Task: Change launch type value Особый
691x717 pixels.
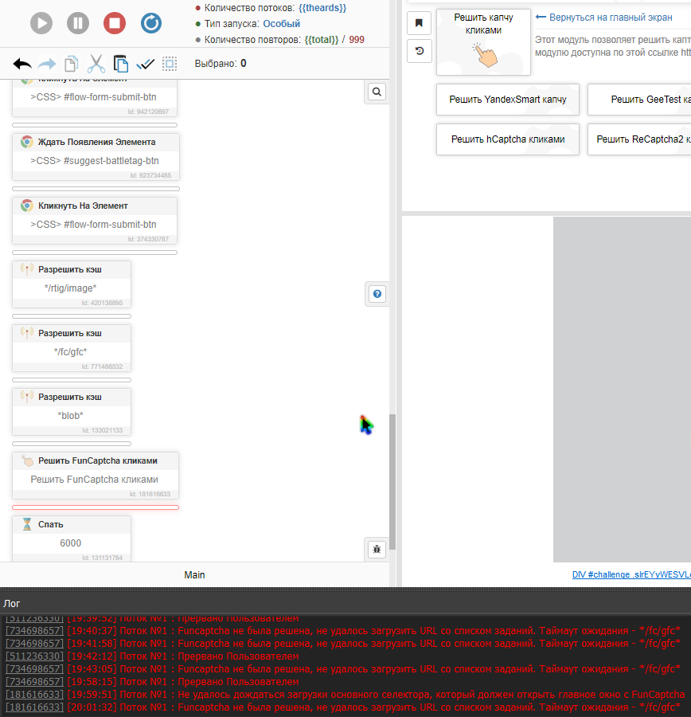Action: pyautogui.click(x=281, y=24)
